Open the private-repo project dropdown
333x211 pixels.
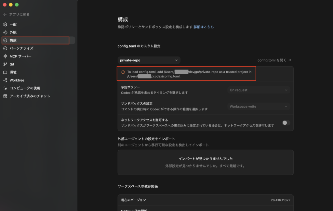(149, 60)
